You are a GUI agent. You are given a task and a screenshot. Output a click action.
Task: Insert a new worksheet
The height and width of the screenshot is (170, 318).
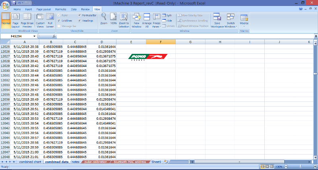coord(166,162)
